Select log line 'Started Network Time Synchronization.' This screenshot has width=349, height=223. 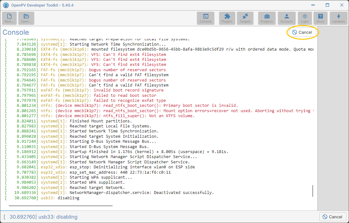[82, 131]
